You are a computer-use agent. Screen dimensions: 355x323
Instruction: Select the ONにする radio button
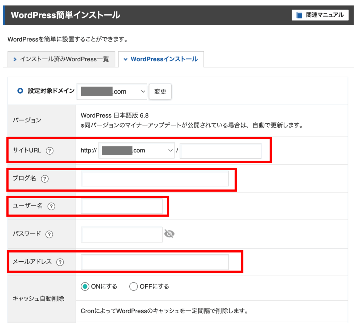[85, 287]
